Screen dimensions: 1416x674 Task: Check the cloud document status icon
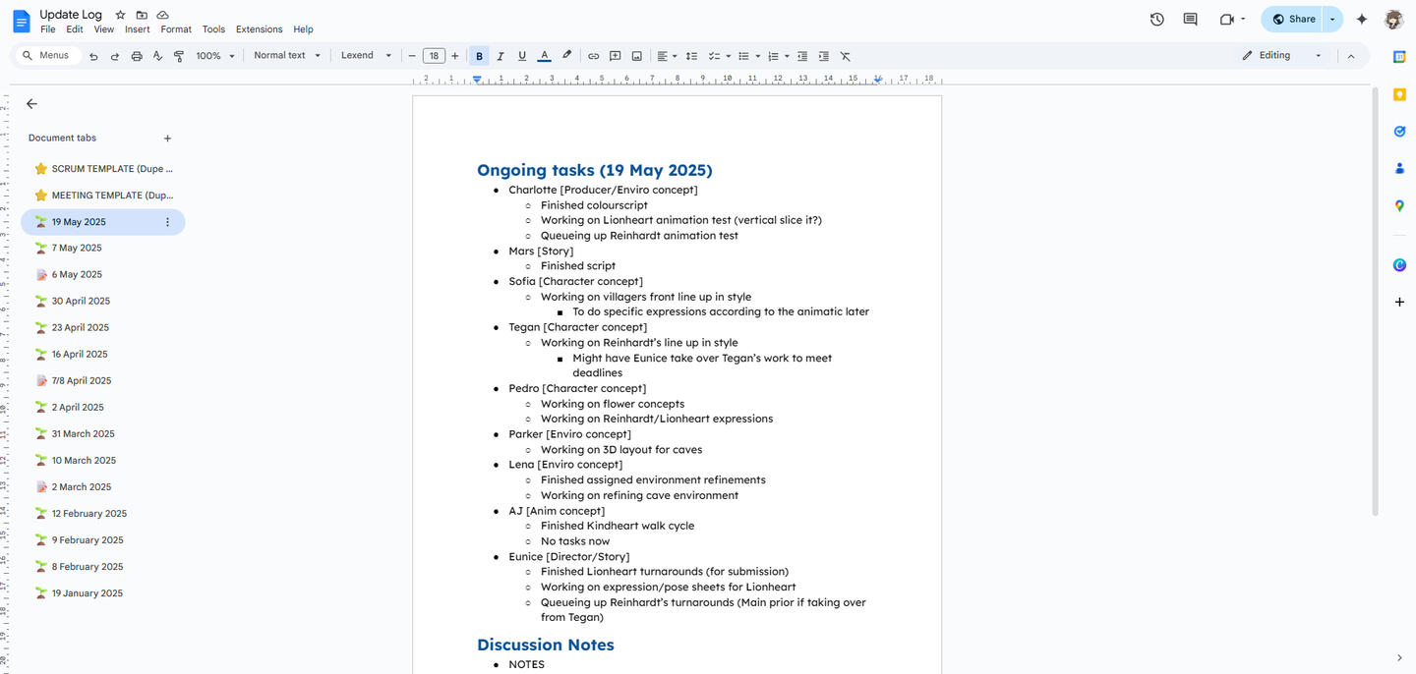pyautogui.click(x=162, y=15)
